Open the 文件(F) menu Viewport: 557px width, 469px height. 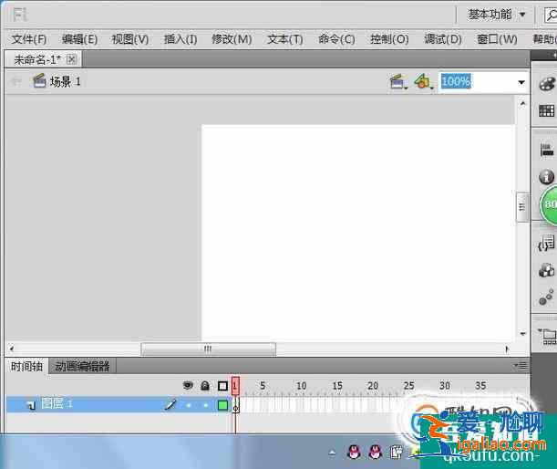pos(29,38)
